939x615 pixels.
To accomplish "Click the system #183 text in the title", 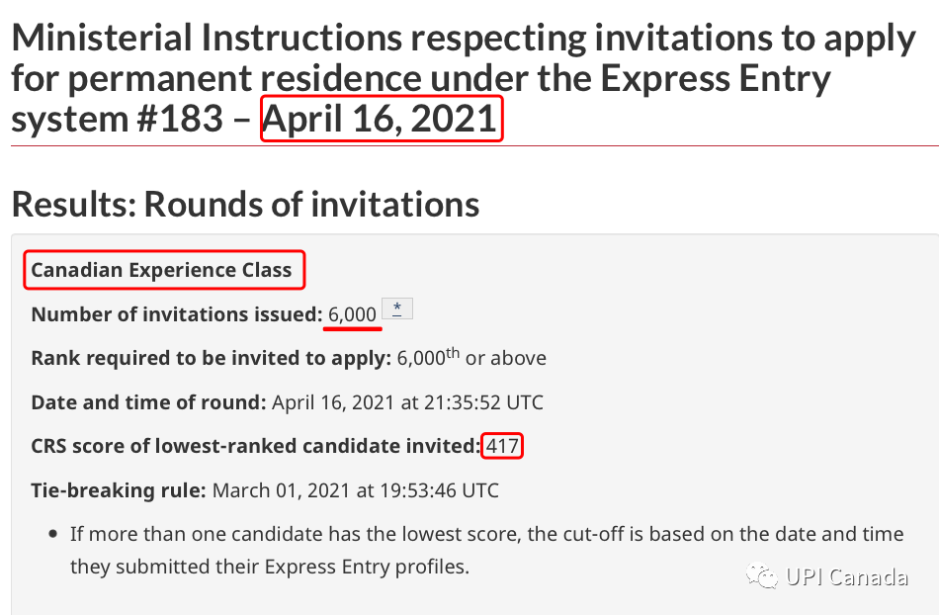I will coord(117,119).
